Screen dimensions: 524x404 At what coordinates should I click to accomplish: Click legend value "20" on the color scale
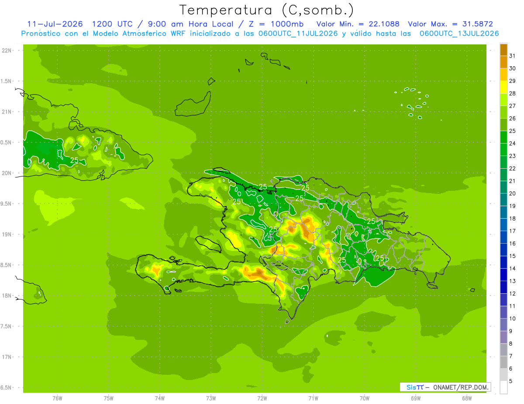513,194
